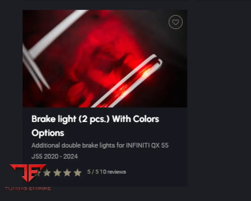Open the 'Brake light (2 pcs.) With Colors' title

(95, 119)
